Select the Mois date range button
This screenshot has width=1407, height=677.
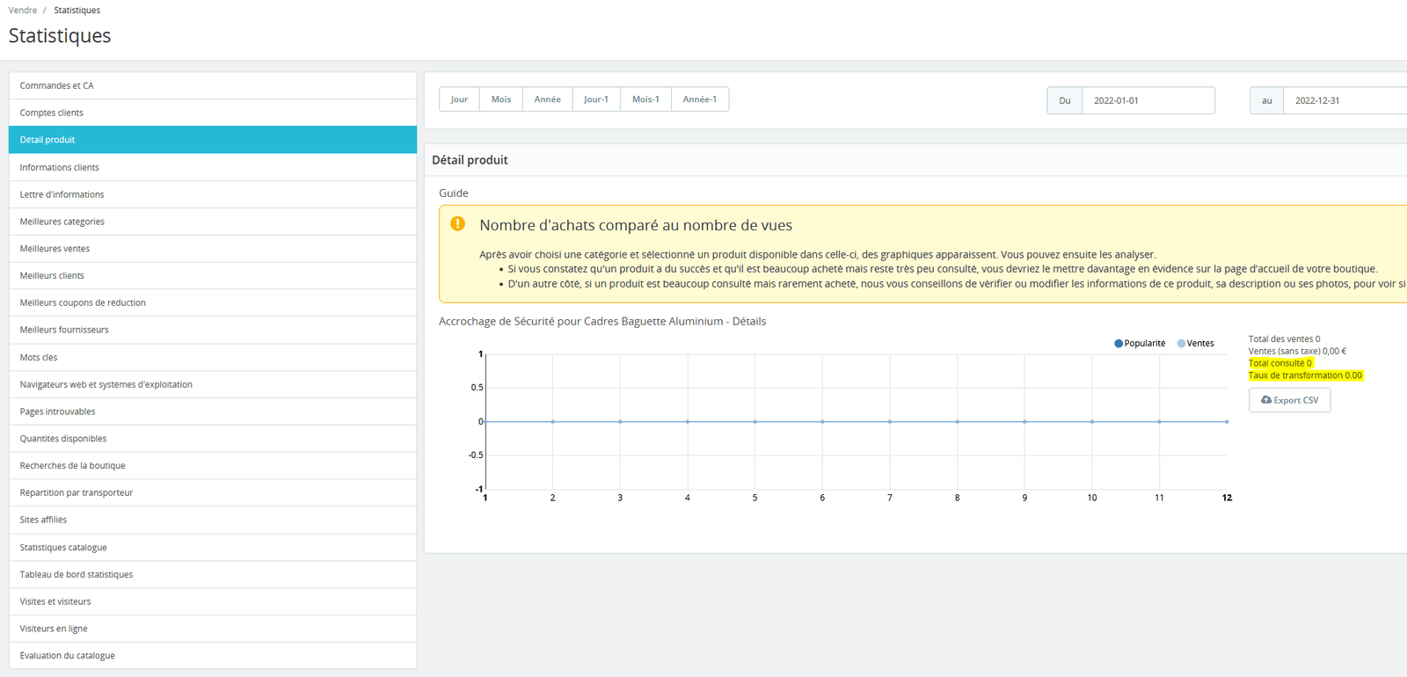pyautogui.click(x=501, y=99)
